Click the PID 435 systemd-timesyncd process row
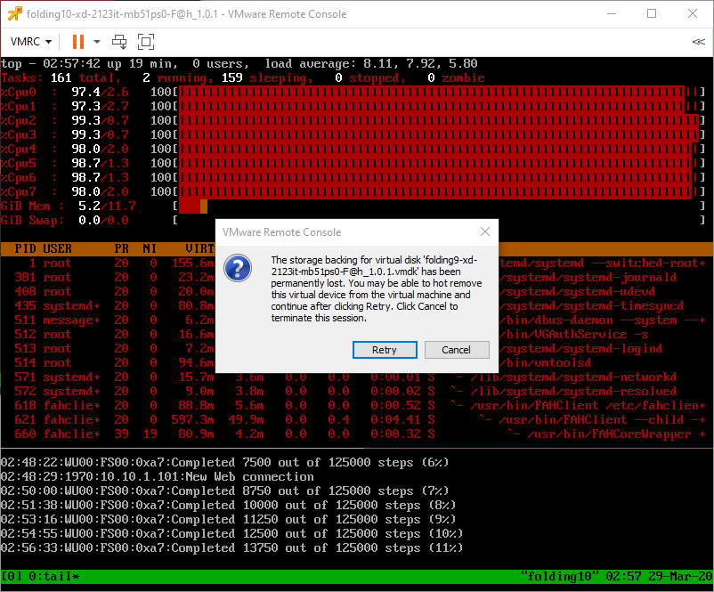This screenshot has height=592, width=714. pos(357,305)
